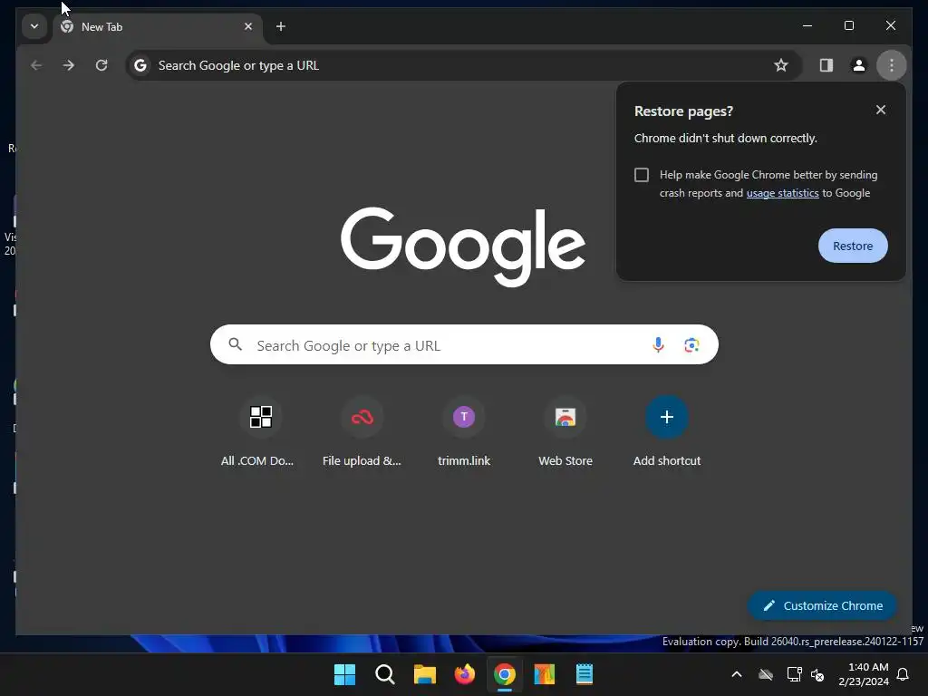This screenshot has width=928, height=696.
Task: Click the Google logo
Action: (x=463, y=246)
